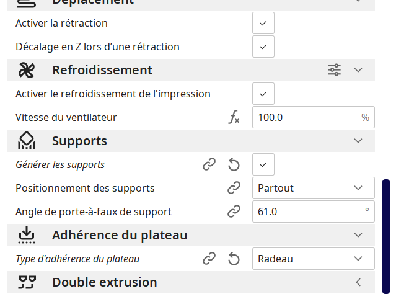Expand the Double extrusion section

358,282
